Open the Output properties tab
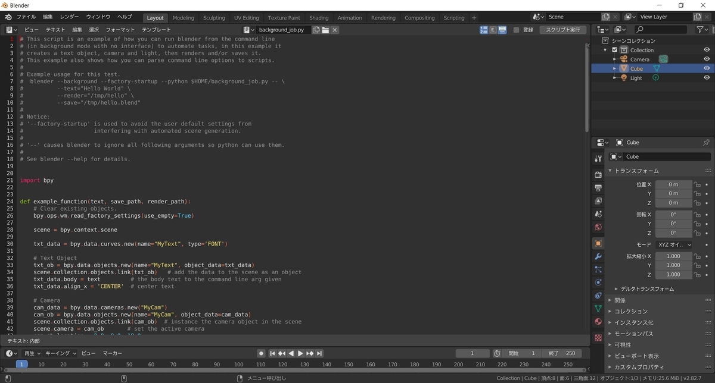Screen dimensions: 715x383 tap(598, 188)
